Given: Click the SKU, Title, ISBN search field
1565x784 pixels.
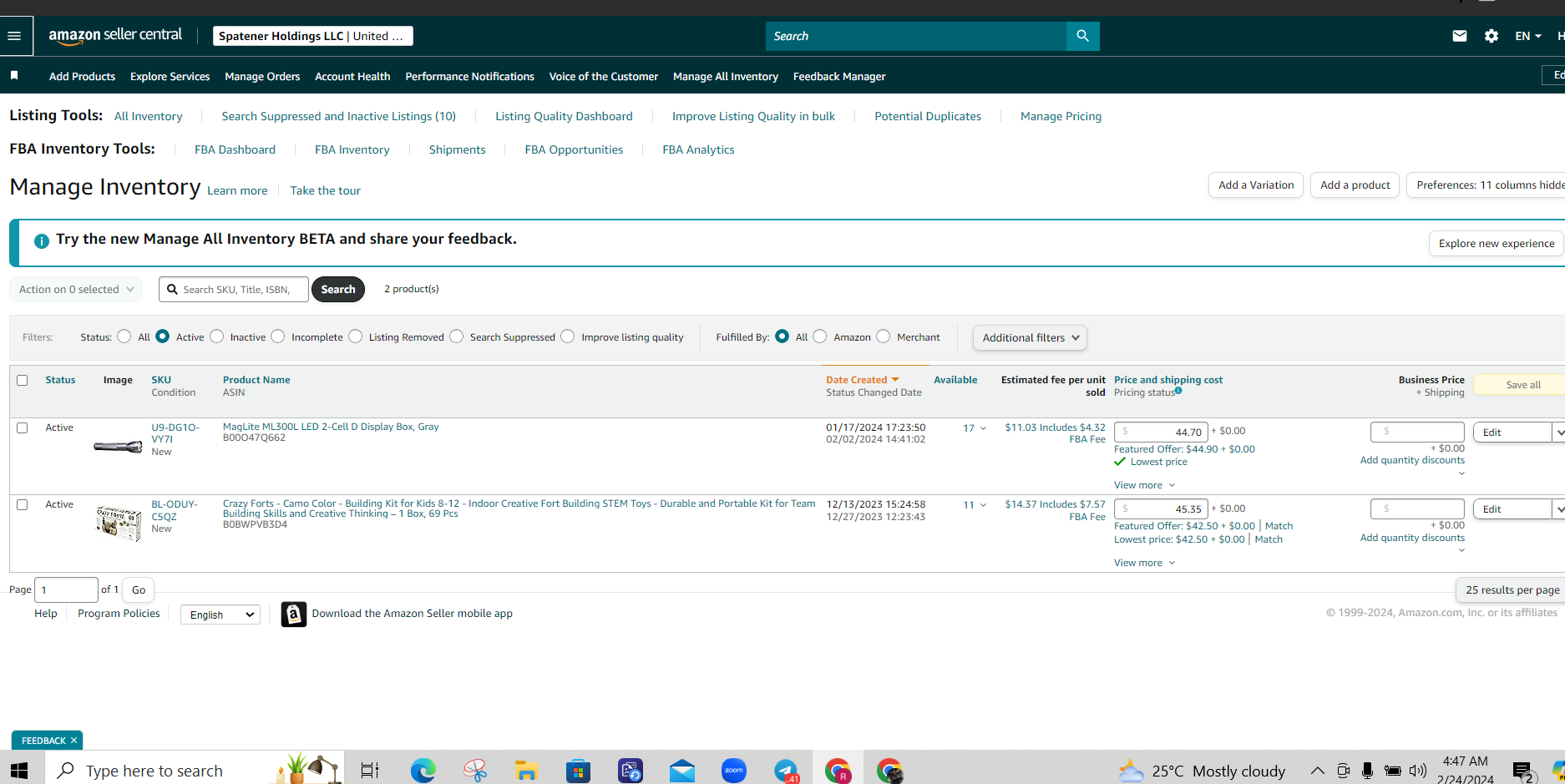Looking at the screenshot, I should (x=234, y=290).
